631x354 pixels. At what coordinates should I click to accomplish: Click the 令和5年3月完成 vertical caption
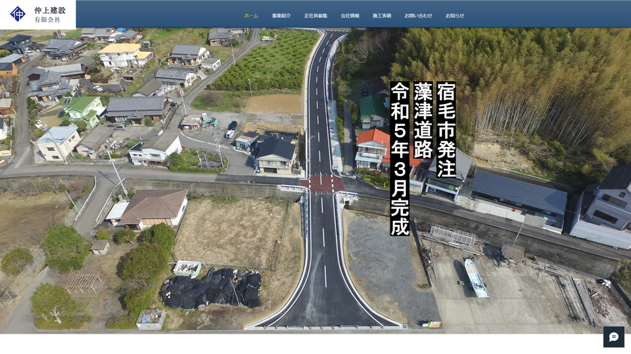(x=400, y=159)
